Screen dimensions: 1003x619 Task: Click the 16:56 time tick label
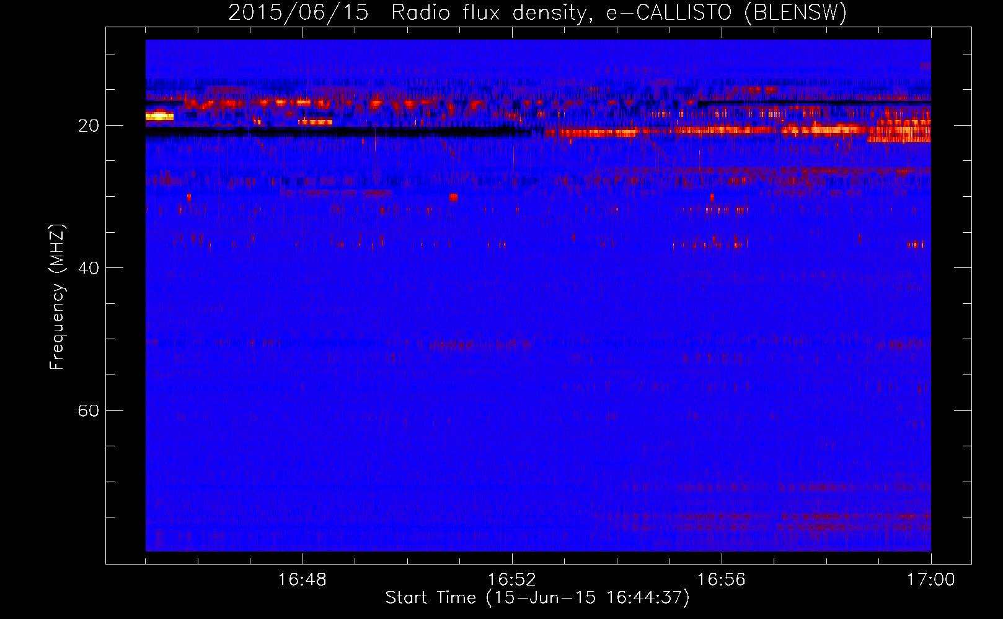722,580
